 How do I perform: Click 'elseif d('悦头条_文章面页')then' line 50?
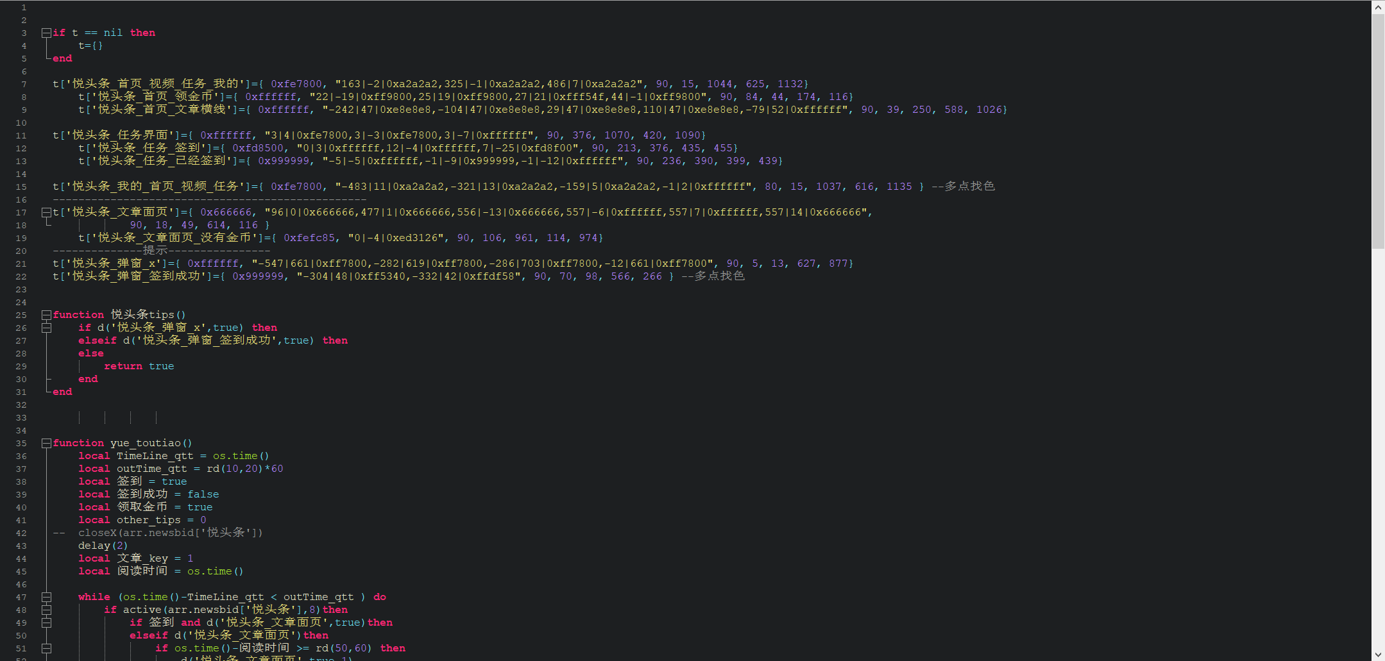pyautogui.click(x=229, y=635)
